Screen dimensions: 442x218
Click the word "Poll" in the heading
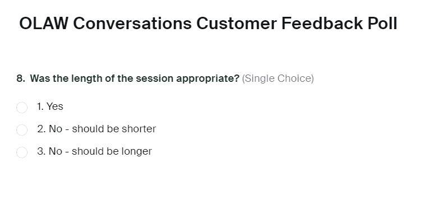click(x=382, y=24)
